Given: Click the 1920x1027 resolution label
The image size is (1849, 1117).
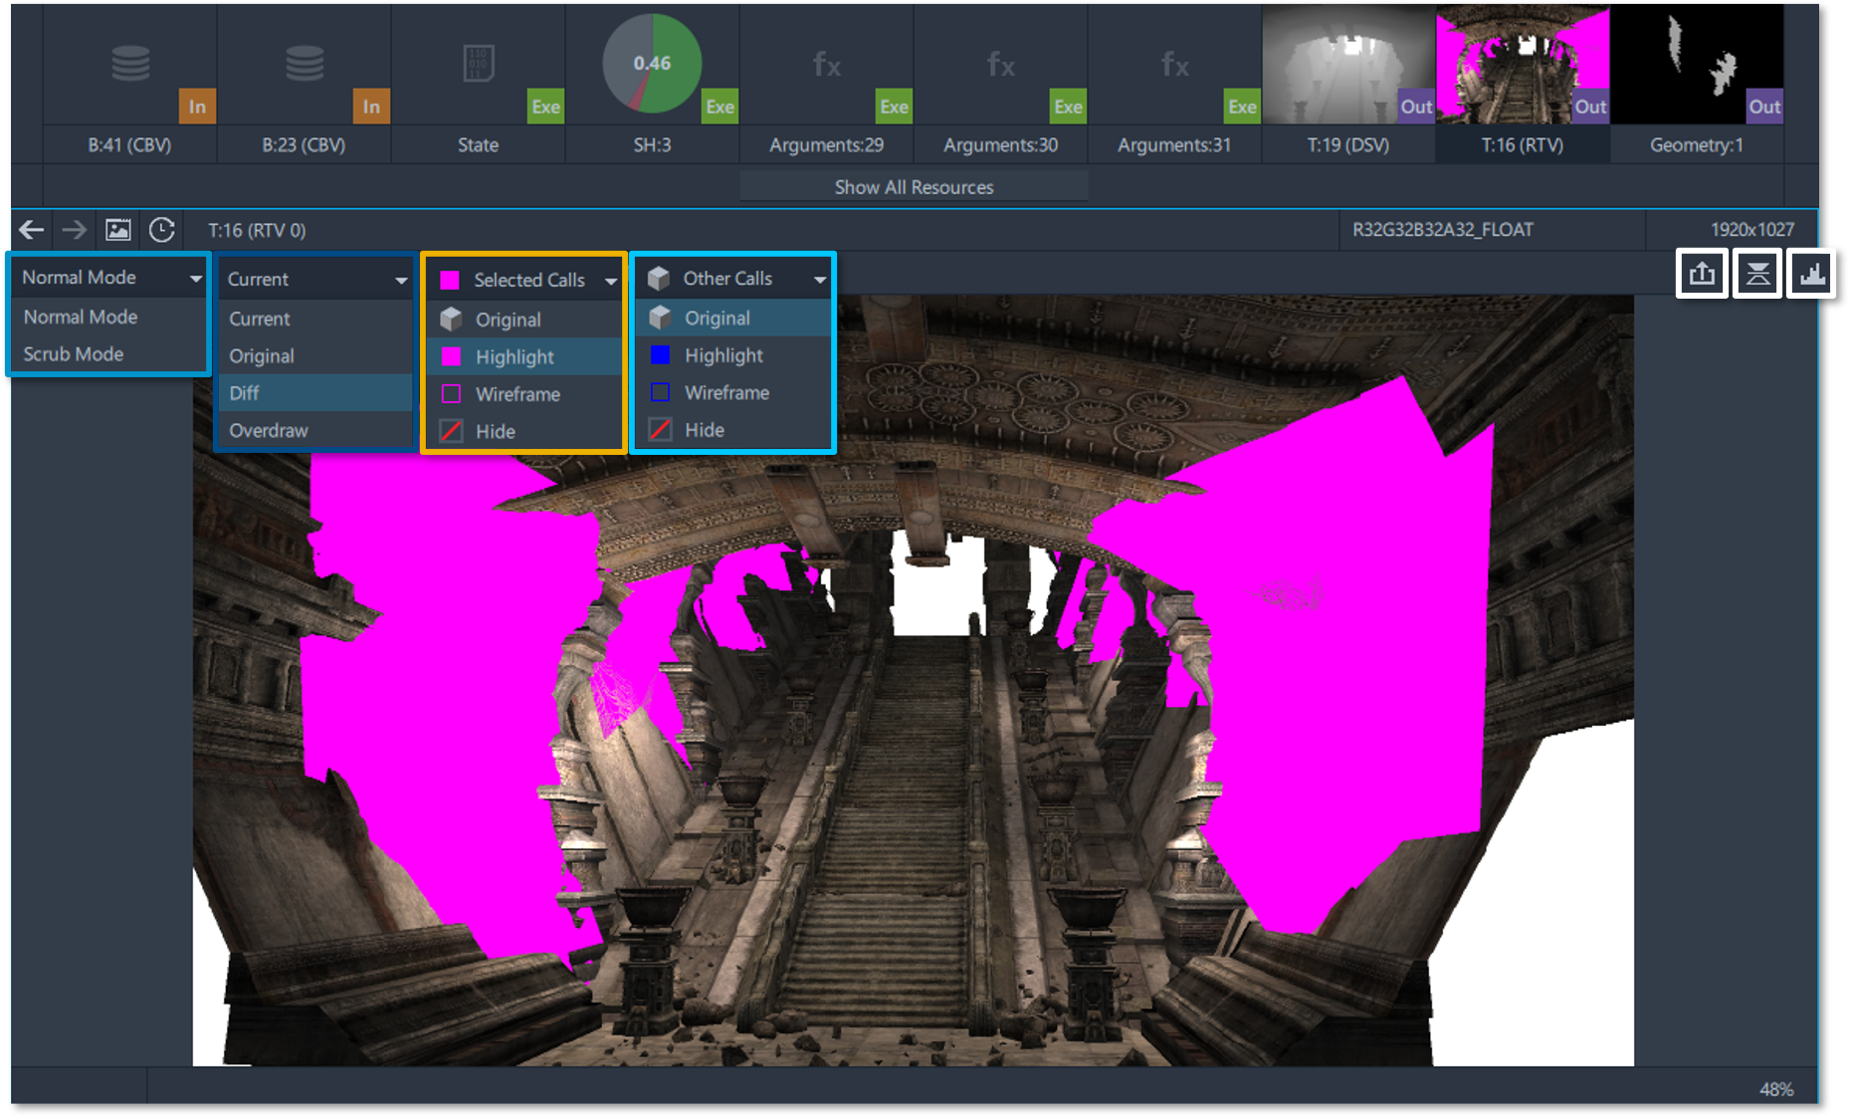Looking at the screenshot, I should click(x=1752, y=230).
